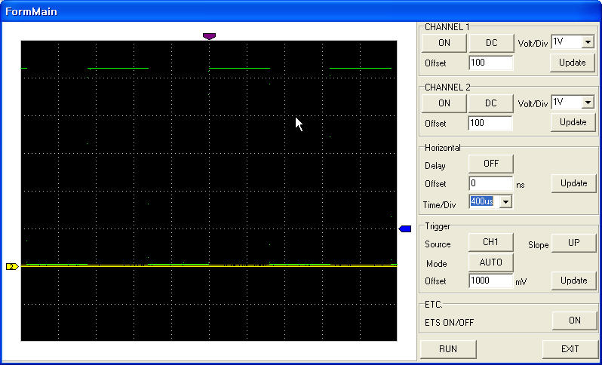Open Channel 1 Volt/Div dropdown
Image resolution: width=602 pixels, height=365 pixels.
[x=588, y=41]
